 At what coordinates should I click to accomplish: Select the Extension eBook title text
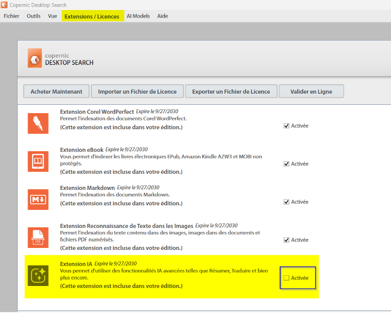point(82,150)
